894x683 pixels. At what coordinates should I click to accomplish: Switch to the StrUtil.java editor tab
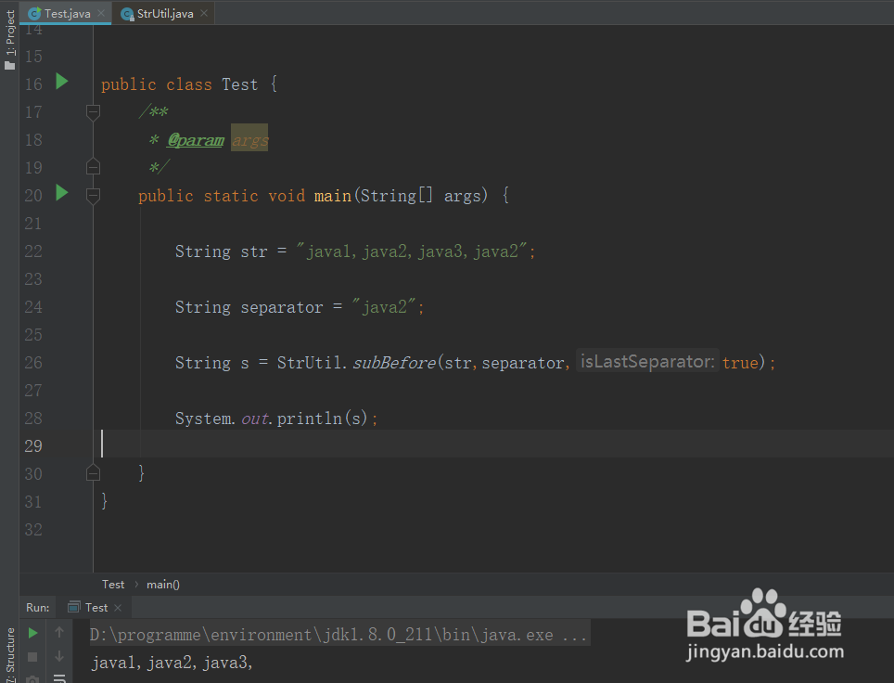163,13
